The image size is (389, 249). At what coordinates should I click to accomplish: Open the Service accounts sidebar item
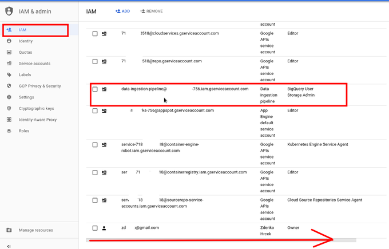(39, 64)
